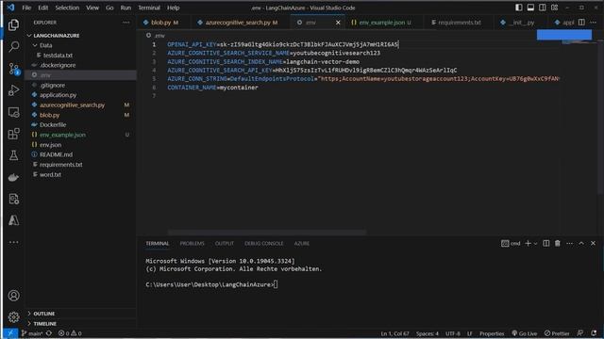Image resolution: width=604 pixels, height=339 pixels.
Task: Click the editor minimap
Action: [579, 42]
